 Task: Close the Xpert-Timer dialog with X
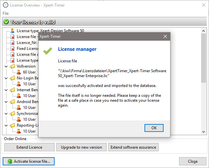165,36
